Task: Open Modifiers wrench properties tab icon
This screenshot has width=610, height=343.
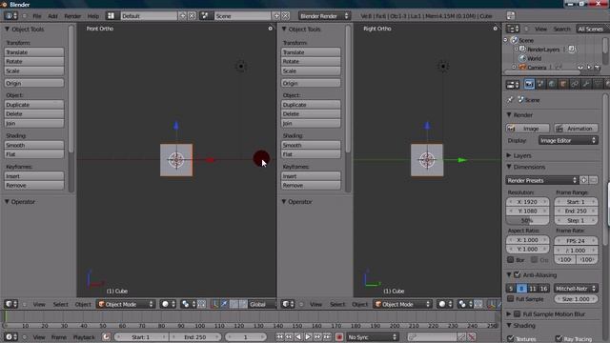Action: click(586, 84)
